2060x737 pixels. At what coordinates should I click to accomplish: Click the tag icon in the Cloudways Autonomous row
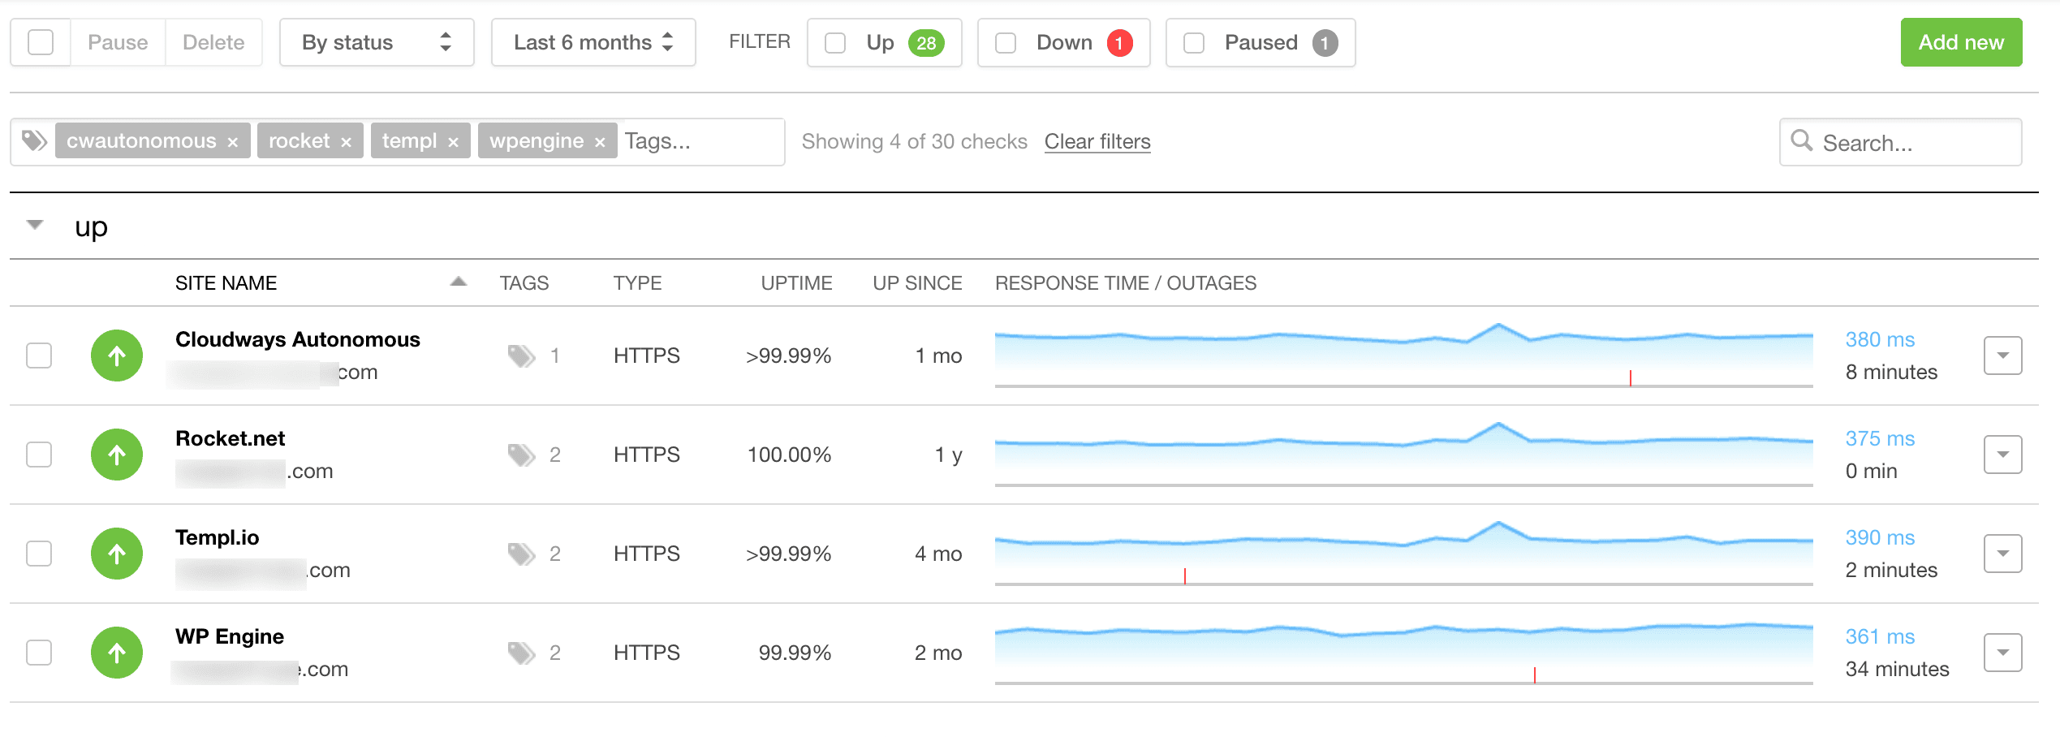coord(522,356)
